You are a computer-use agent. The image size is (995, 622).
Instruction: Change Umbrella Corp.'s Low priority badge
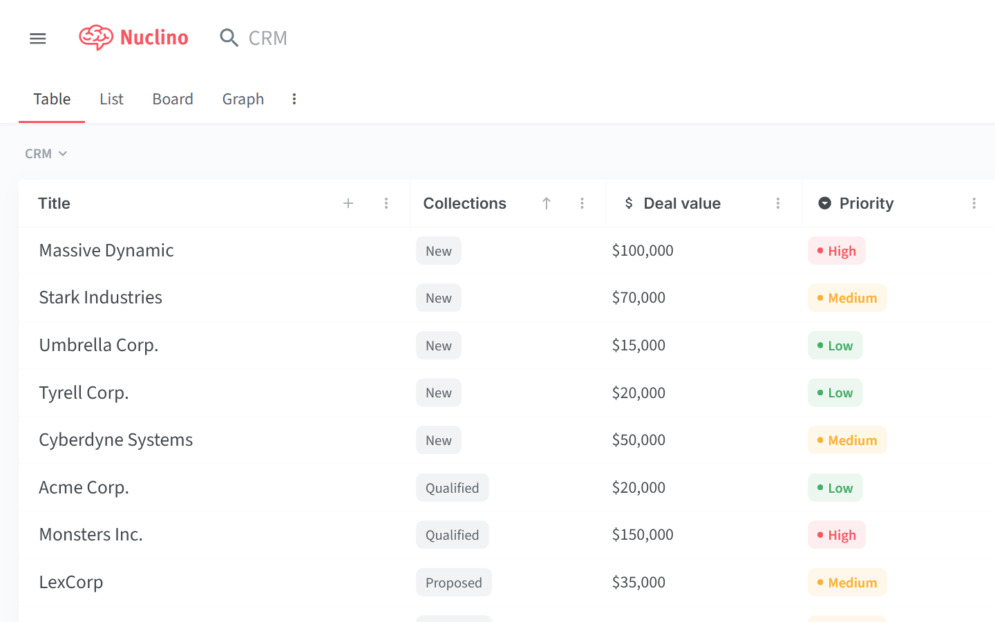point(835,346)
